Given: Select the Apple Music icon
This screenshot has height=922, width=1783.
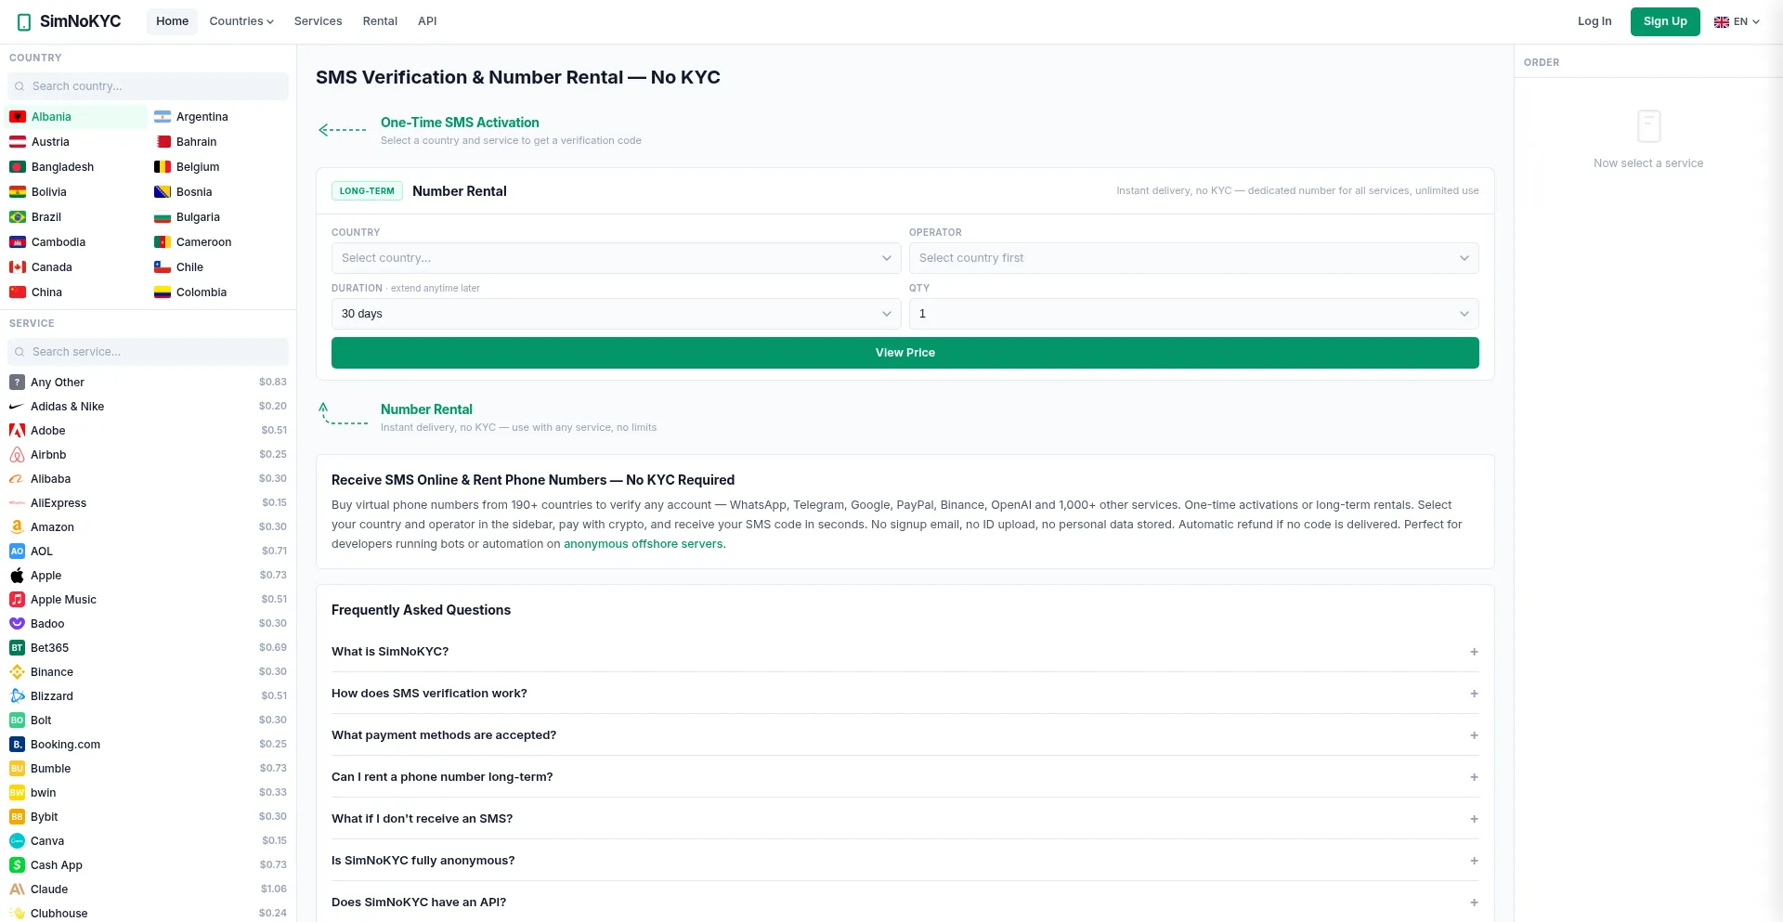Looking at the screenshot, I should (x=17, y=600).
